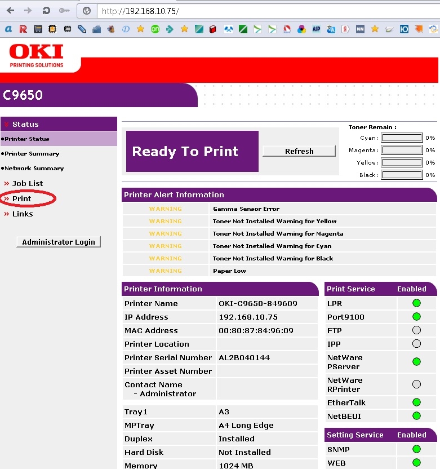Go back with the browser back arrow
The image size is (440, 469).
pyautogui.click(x=10, y=11)
